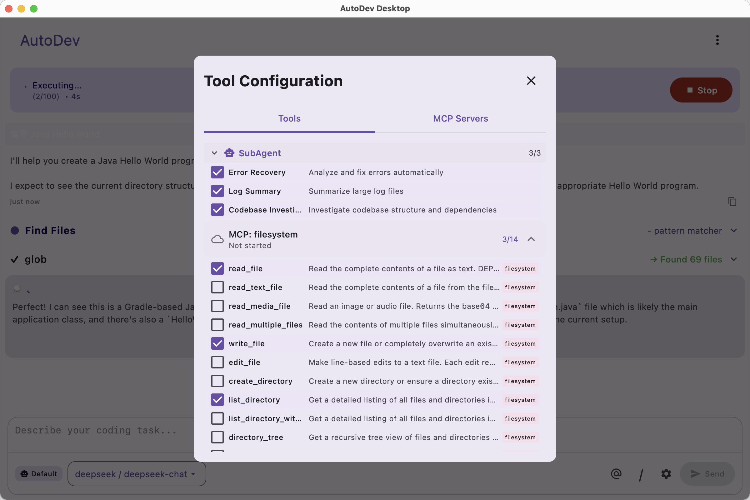Image resolution: width=750 pixels, height=500 pixels.
Task: Enable the edit_file tool checkbox
Action: pyautogui.click(x=217, y=362)
